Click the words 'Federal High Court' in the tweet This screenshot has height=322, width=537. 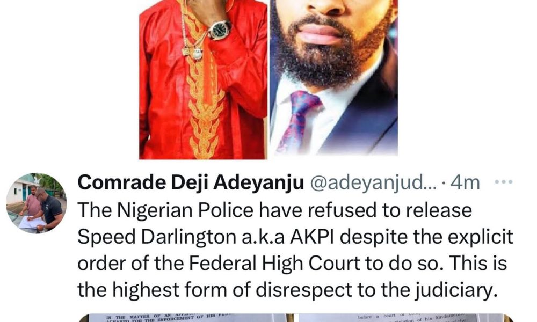274,264
